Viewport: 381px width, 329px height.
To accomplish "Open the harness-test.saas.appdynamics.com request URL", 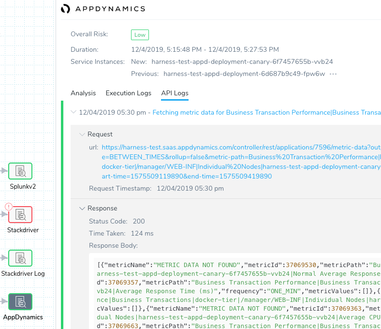I will [241, 162].
